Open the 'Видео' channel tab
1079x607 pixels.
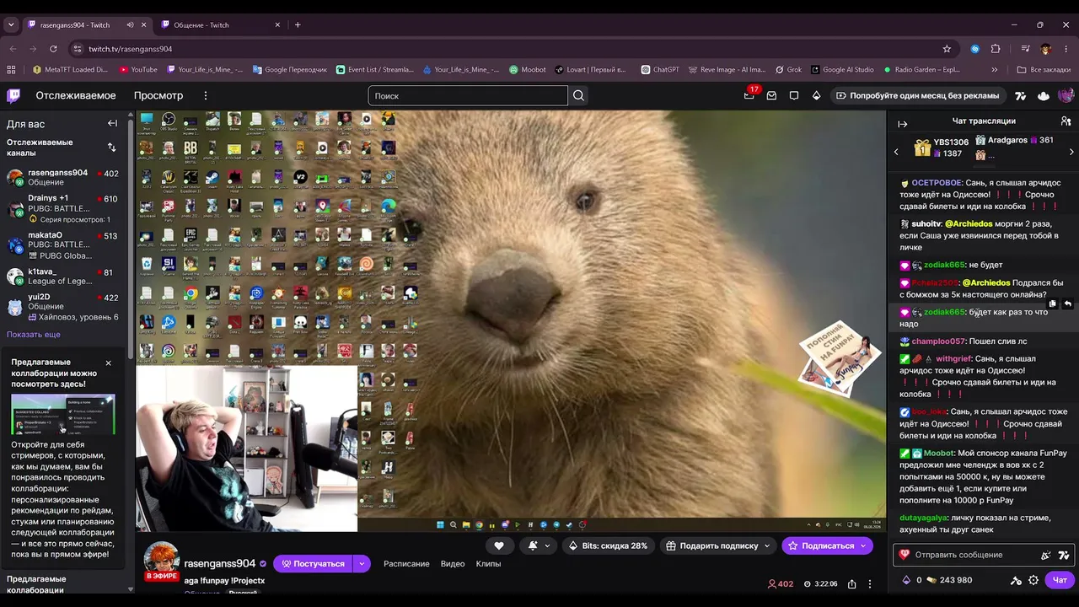453,563
